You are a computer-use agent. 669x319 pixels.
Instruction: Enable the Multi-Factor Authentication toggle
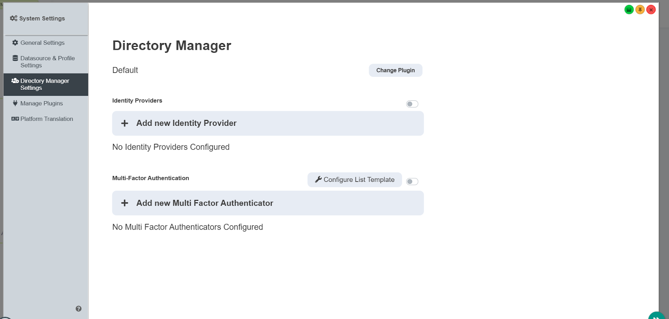[412, 181]
